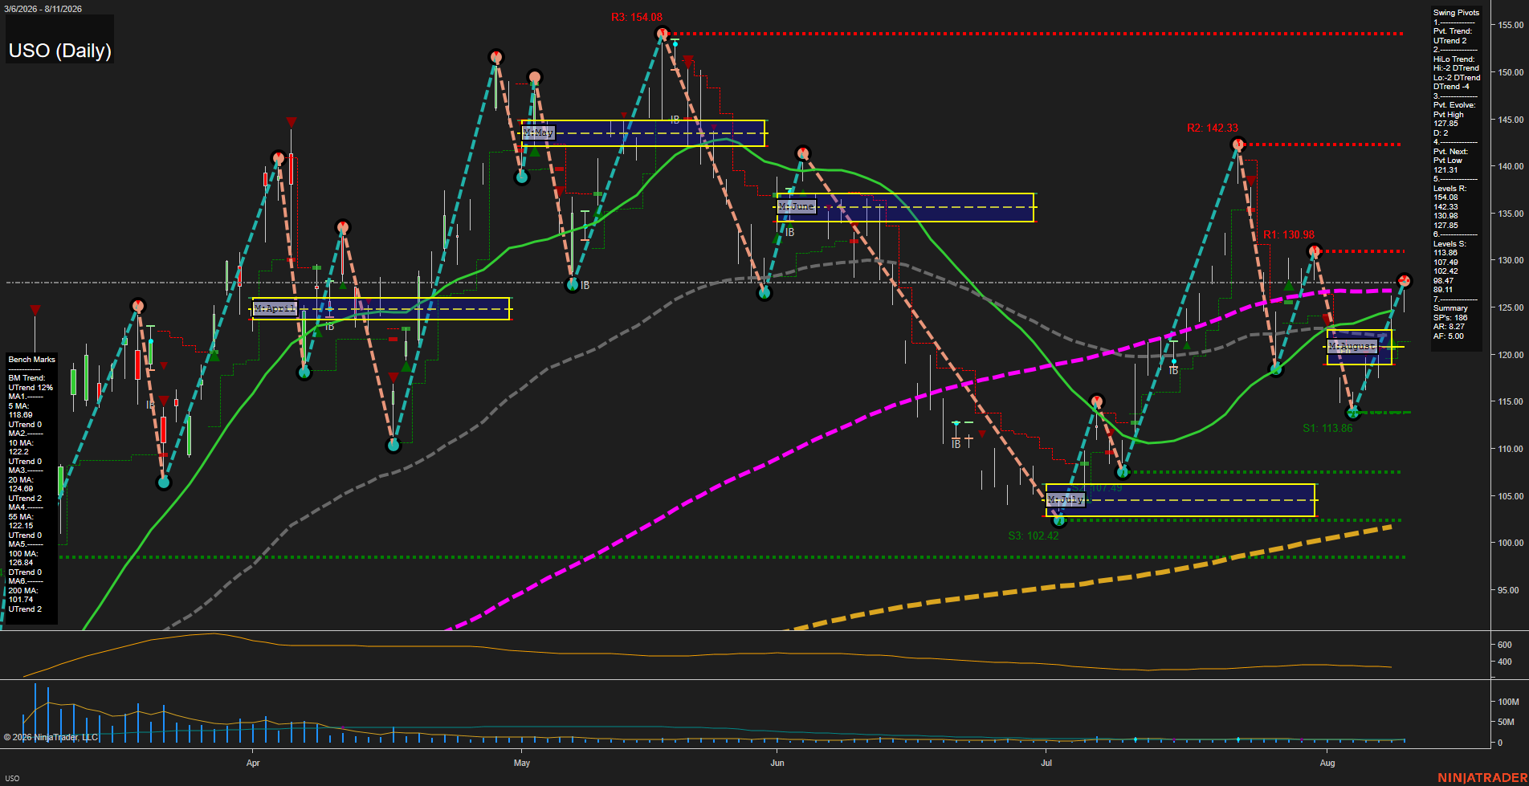Screen dimensions: 1529x786
Task: Click the R1: 130.98 resistance label
Action: tap(1289, 235)
